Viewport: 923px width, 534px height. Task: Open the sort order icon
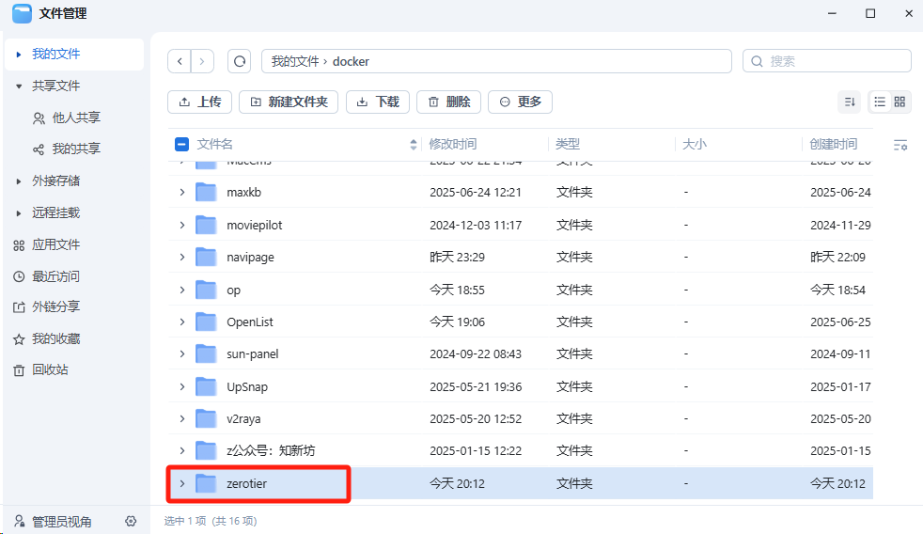coord(849,102)
